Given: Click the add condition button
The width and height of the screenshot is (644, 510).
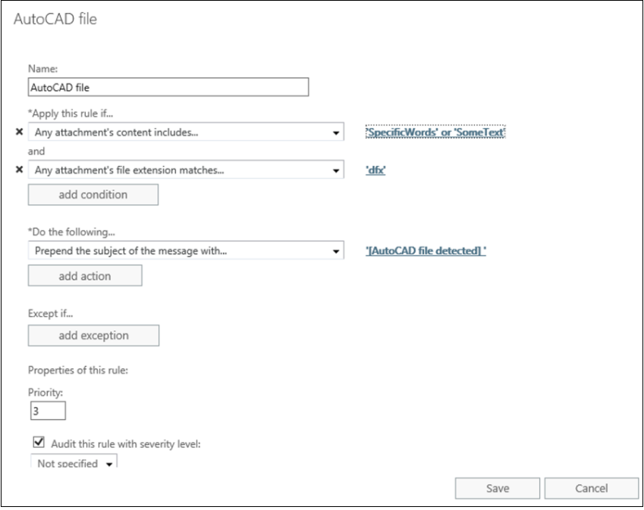Looking at the screenshot, I should click(93, 195).
